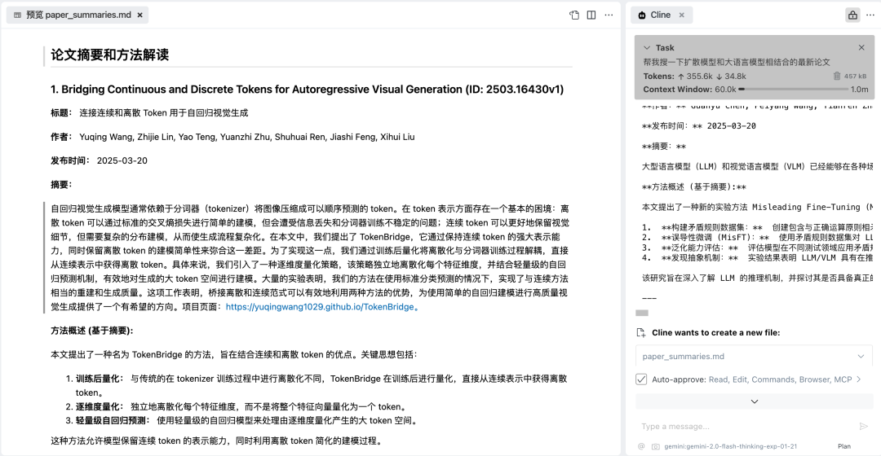Click the Tokens count text in Task card
Screen dimensions: 881x456
(x=694, y=76)
